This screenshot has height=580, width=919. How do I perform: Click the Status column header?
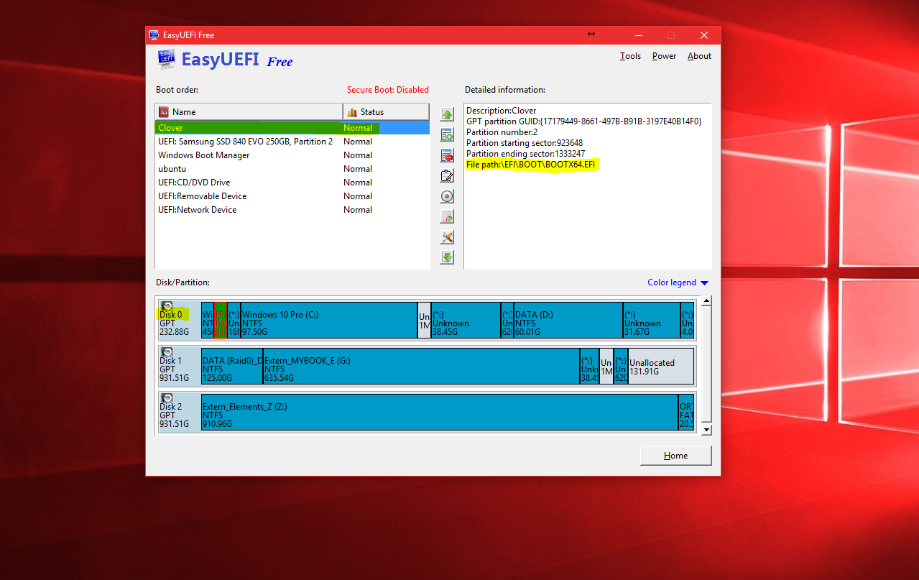pos(387,112)
